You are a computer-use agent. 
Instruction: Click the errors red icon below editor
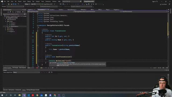point(37,68)
